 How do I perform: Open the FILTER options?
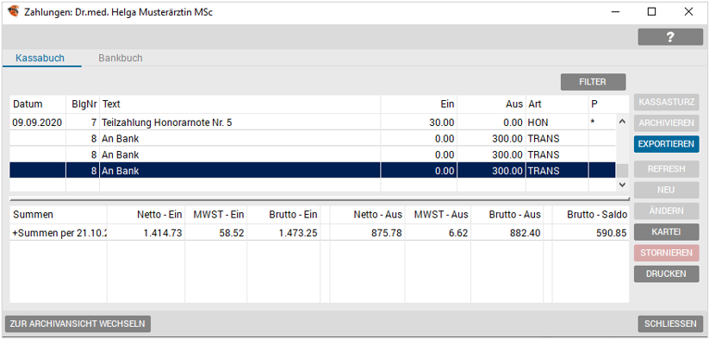coord(593,82)
